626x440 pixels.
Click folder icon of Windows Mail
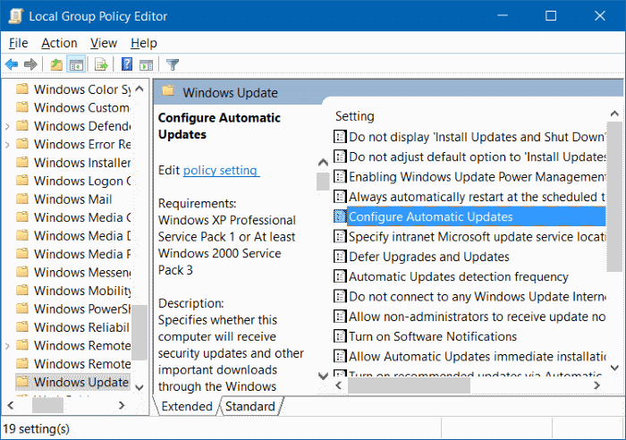(x=22, y=199)
